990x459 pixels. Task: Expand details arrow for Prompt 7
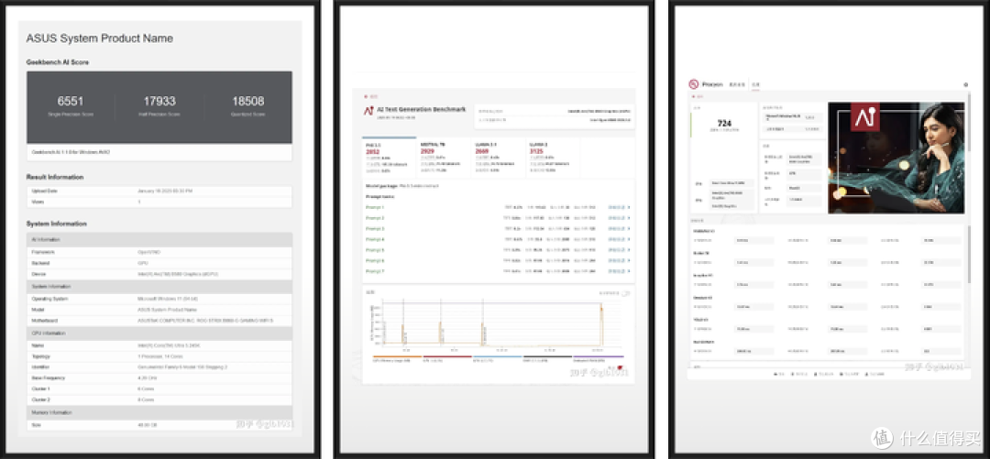click(629, 271)
